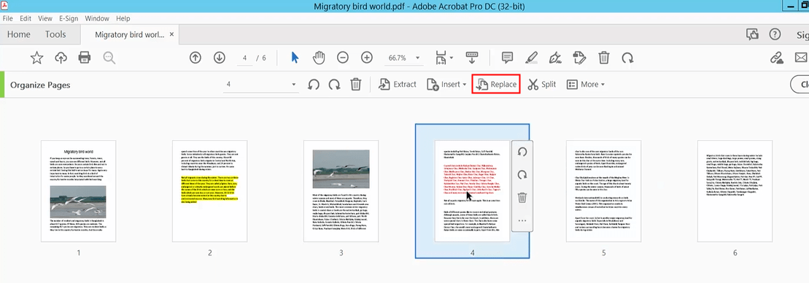Click the notifications chat icon at top right

pyautogui.click(x=752, y=34)
